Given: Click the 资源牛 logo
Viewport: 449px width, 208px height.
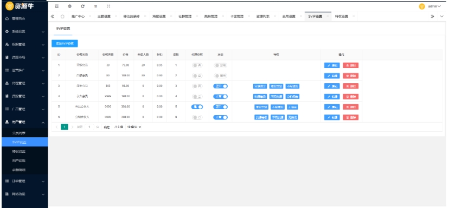Looking at the screenshot, I should (x=20, y=6).
